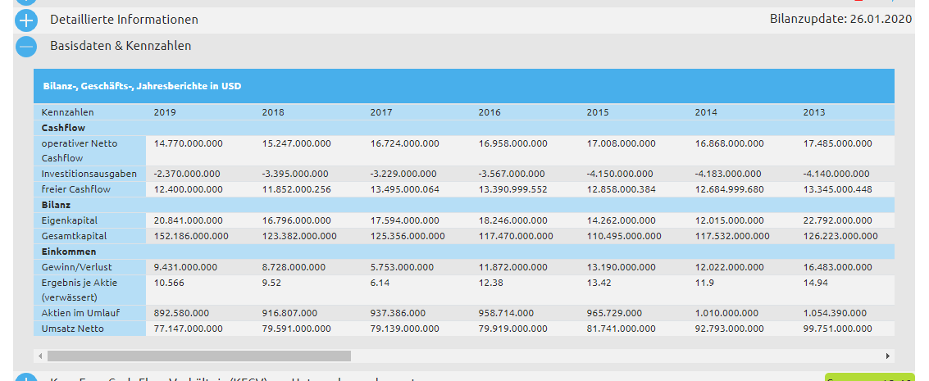Click the Cashflow group row heading
929x381 pixels.
pyautogui.click(x=63, y=128)
